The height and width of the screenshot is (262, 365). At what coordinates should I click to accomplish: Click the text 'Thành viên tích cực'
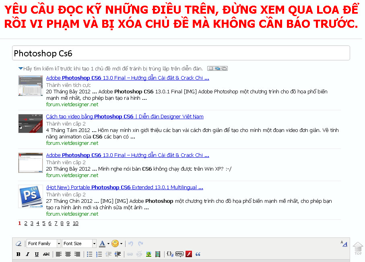coord(68,85)
